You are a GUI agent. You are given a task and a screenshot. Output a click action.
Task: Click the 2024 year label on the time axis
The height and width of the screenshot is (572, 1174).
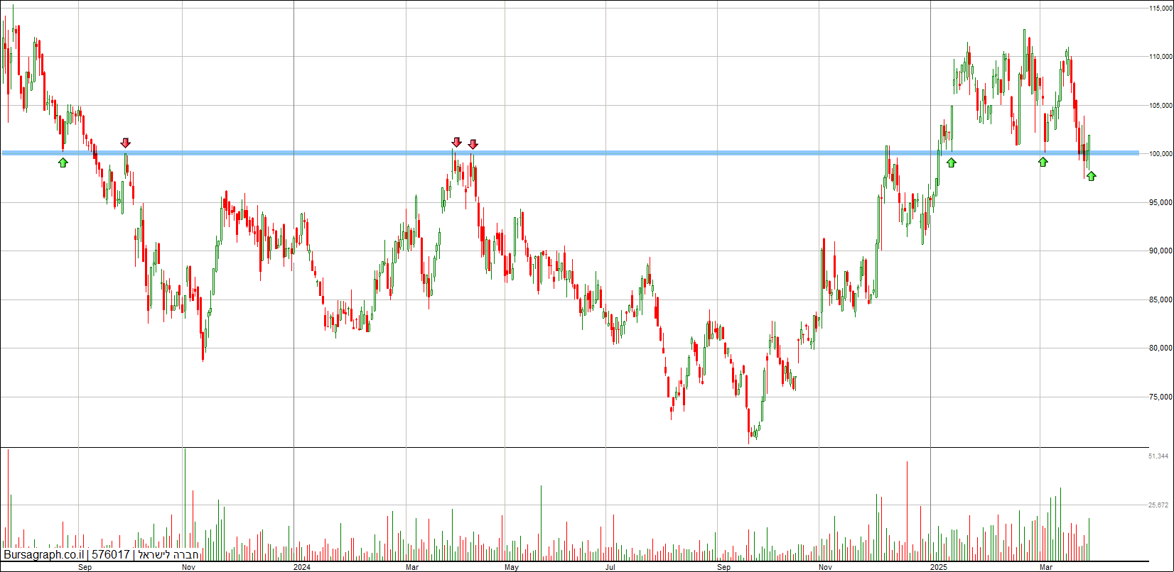[302, 568]
